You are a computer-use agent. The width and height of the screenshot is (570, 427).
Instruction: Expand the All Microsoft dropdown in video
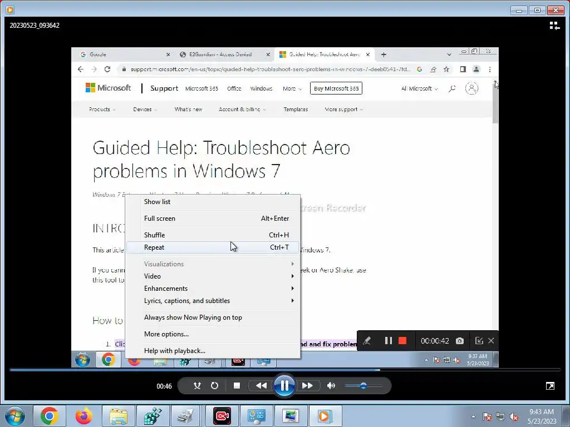pyautogui.click(x=420, y=88)
